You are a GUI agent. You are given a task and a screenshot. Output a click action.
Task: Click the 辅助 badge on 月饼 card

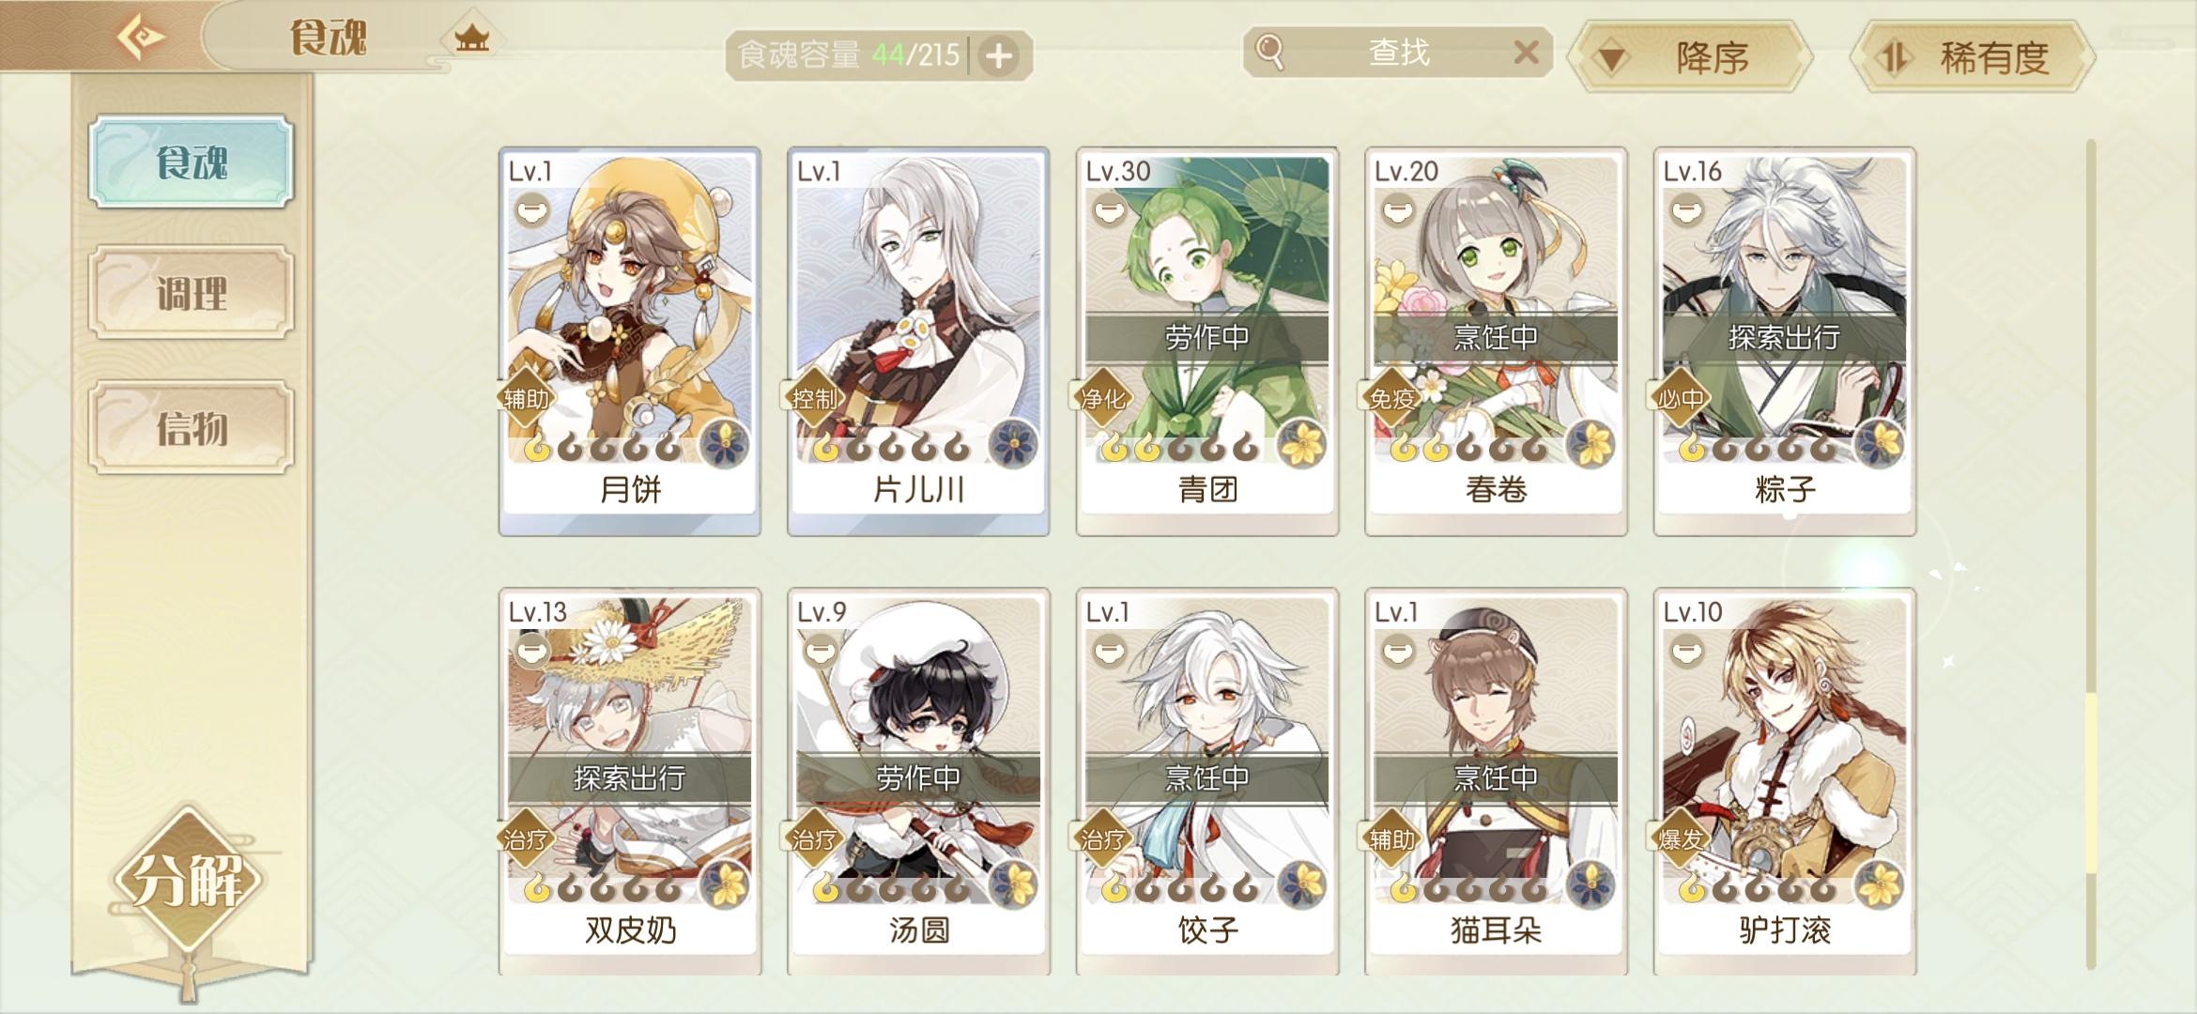tap(526, 399)
